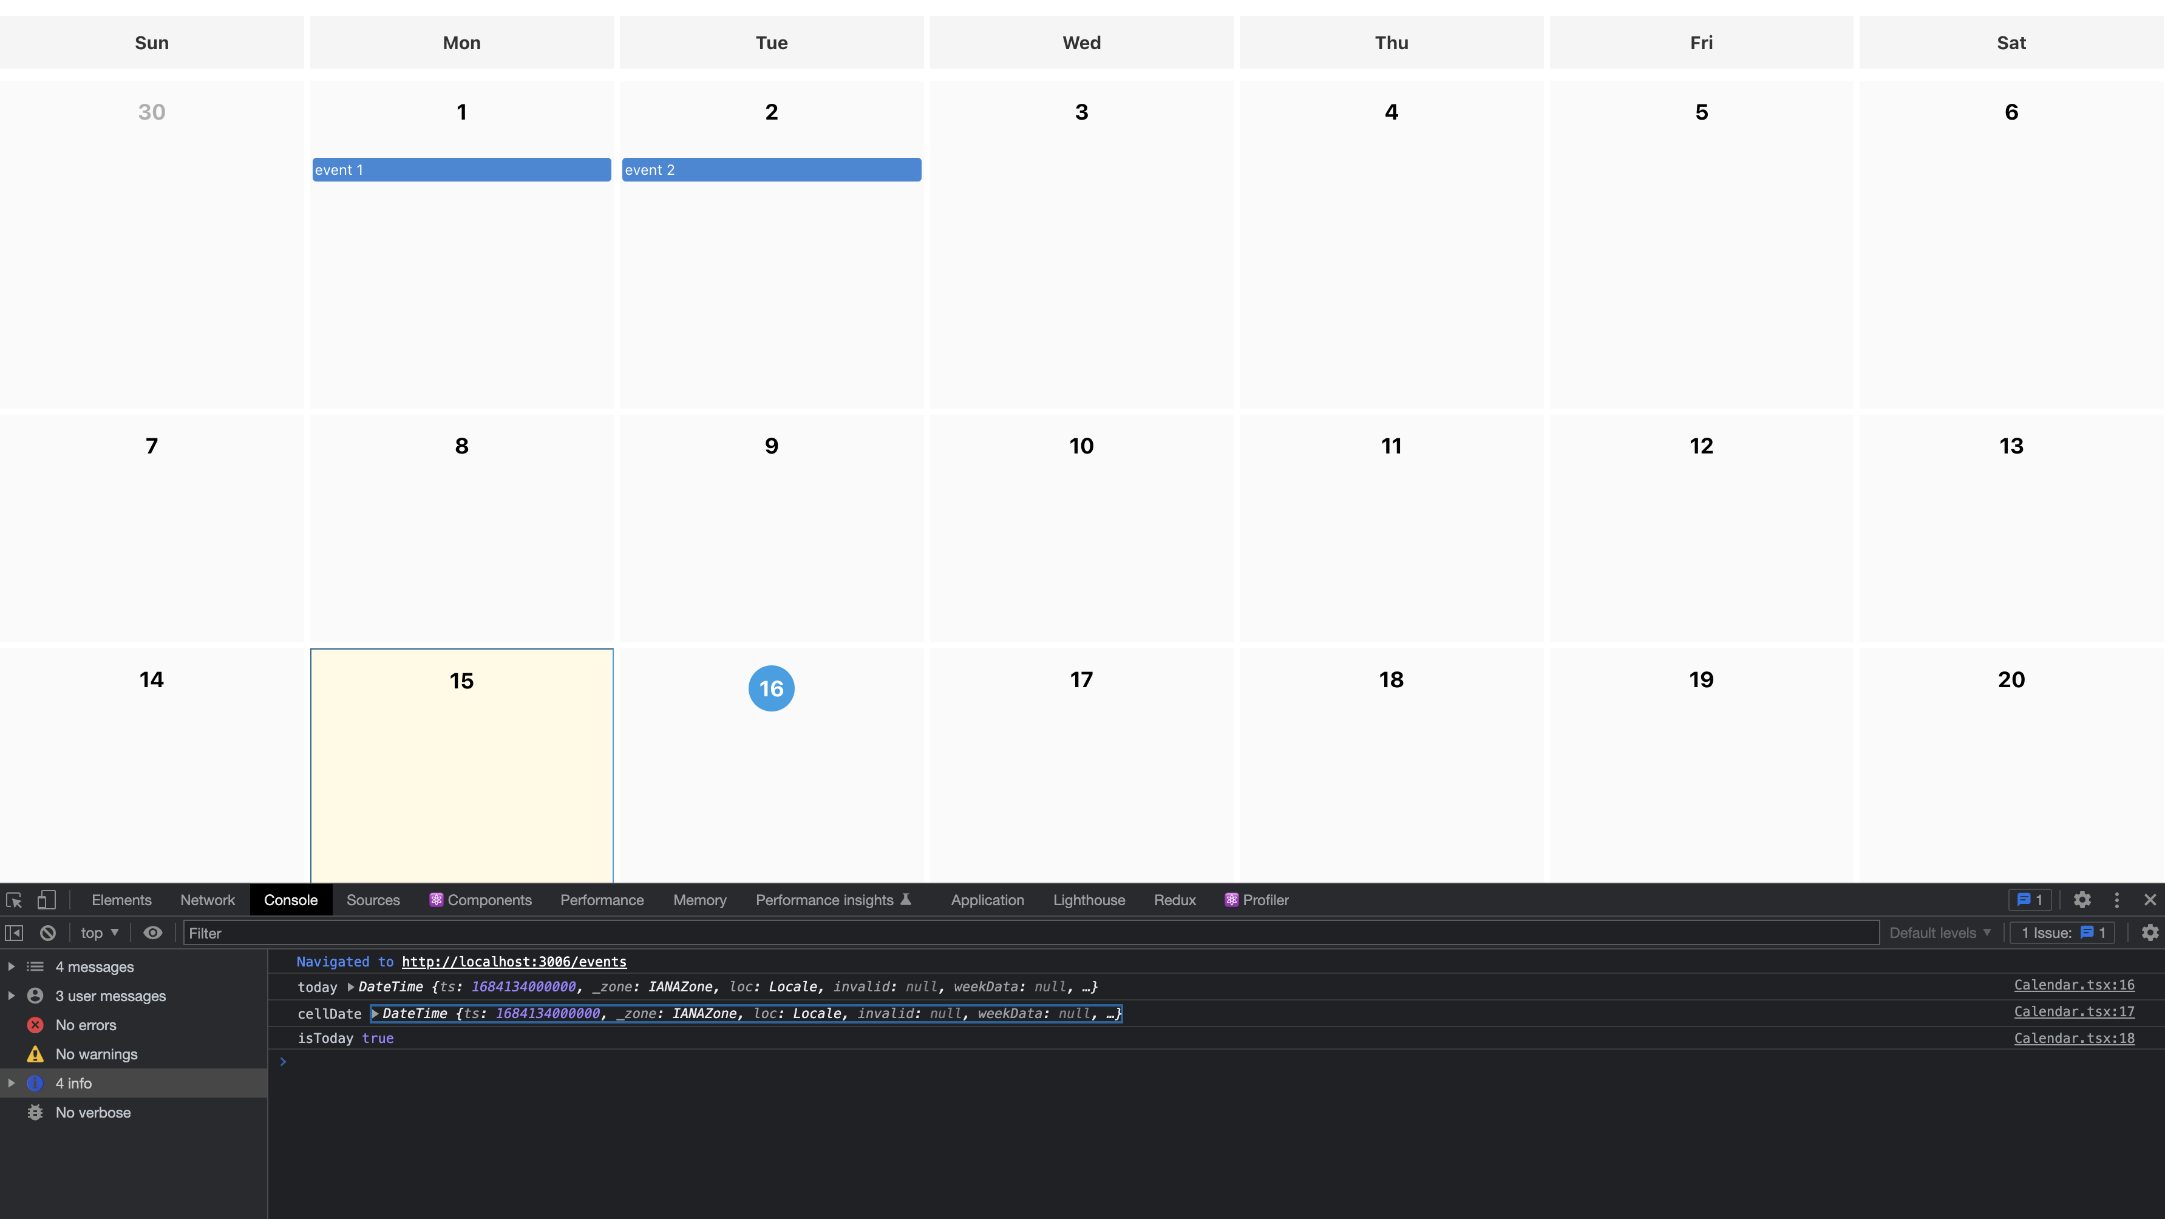
Task: Show the console sidebar panel
Action: pos(13,932)
